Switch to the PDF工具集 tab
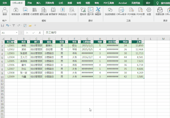 pos(109,3)
